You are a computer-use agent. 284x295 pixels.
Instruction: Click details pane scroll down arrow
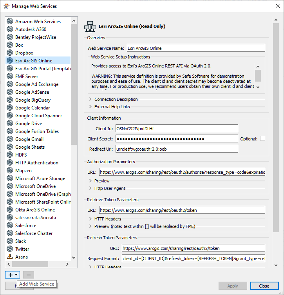(276, 265)
